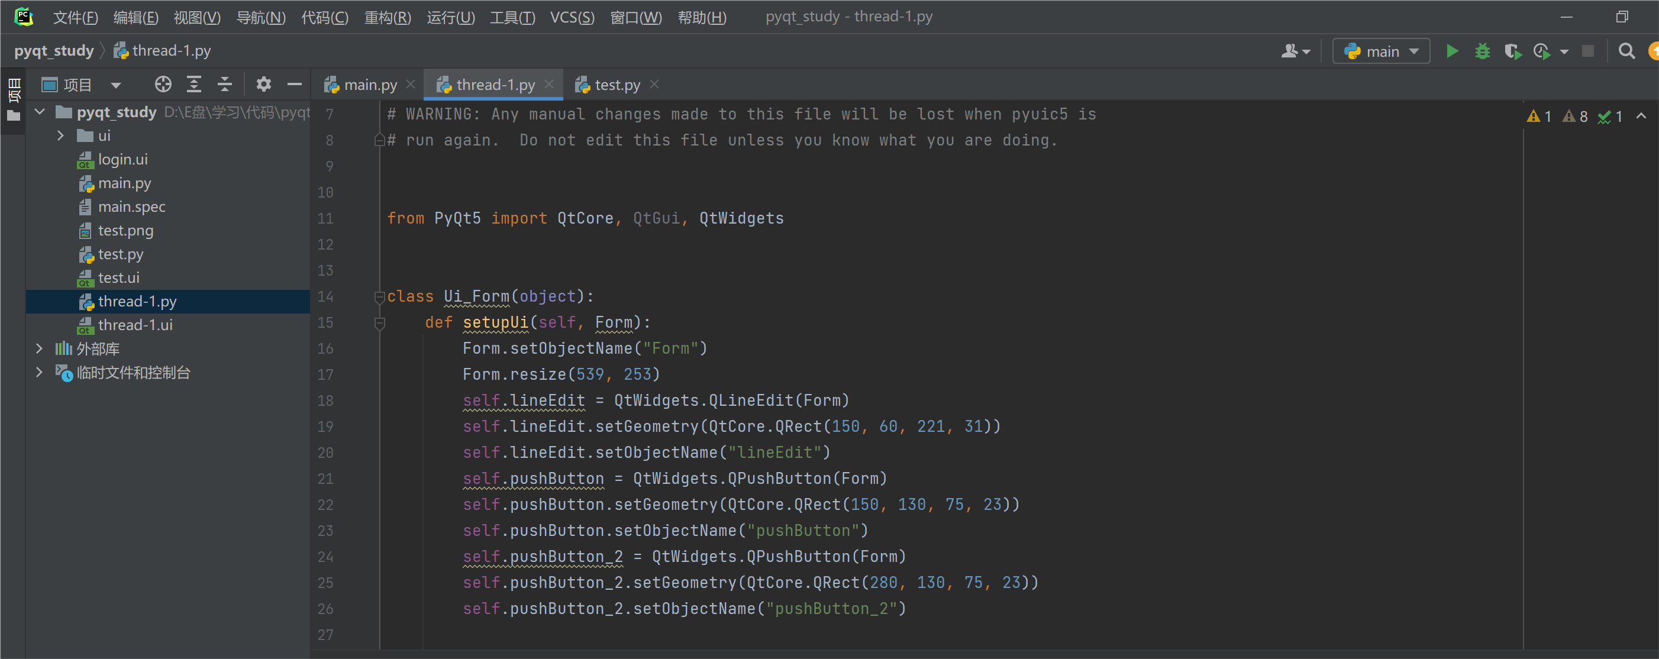The height and width of the screenshot is (659, 1659).
Task: Open the main run configuration dropdown
Action: point(1381,51)
